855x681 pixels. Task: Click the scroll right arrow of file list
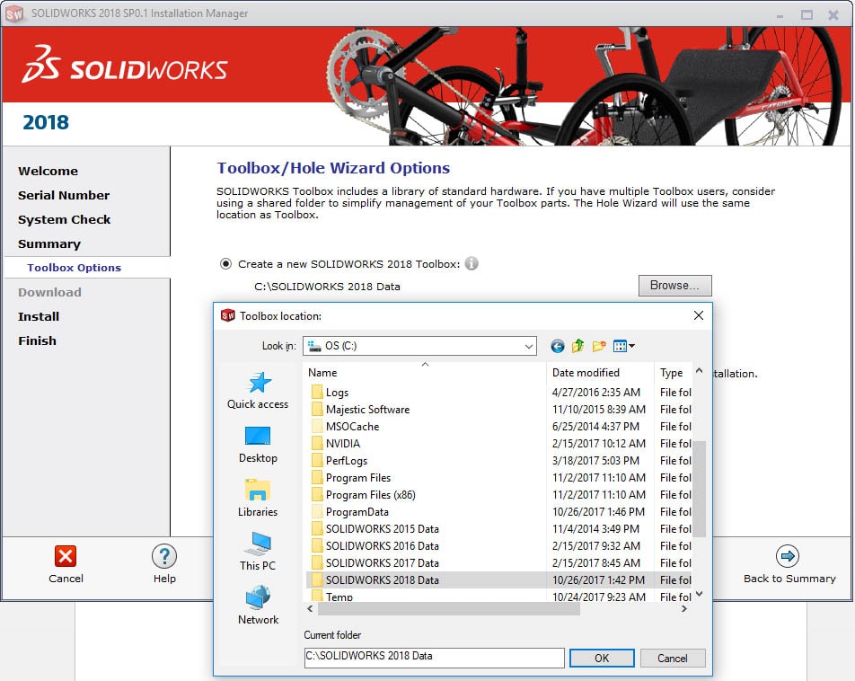coord(684,609)
